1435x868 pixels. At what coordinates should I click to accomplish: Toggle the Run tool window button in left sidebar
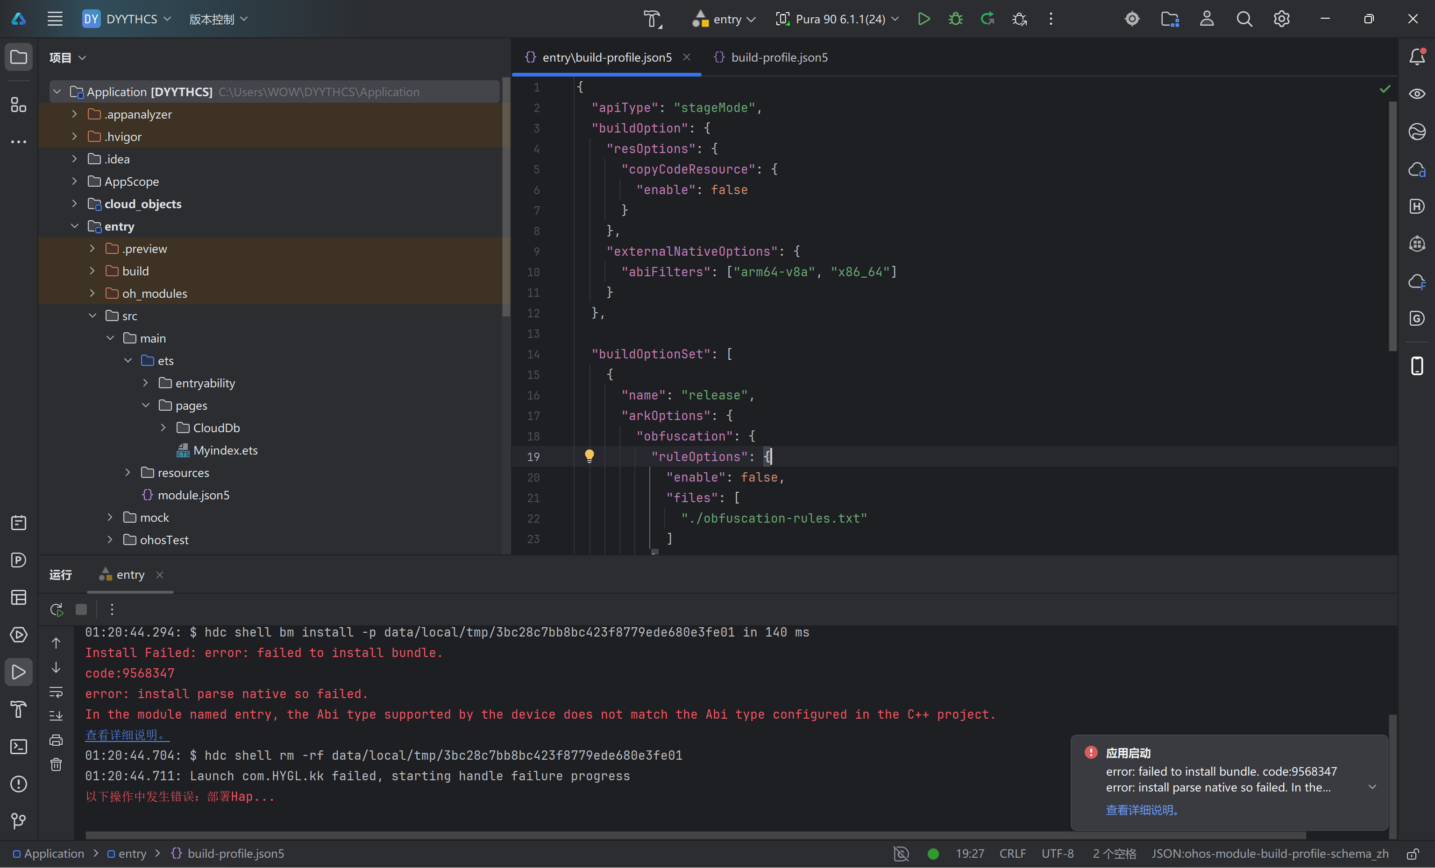[19, 672]
